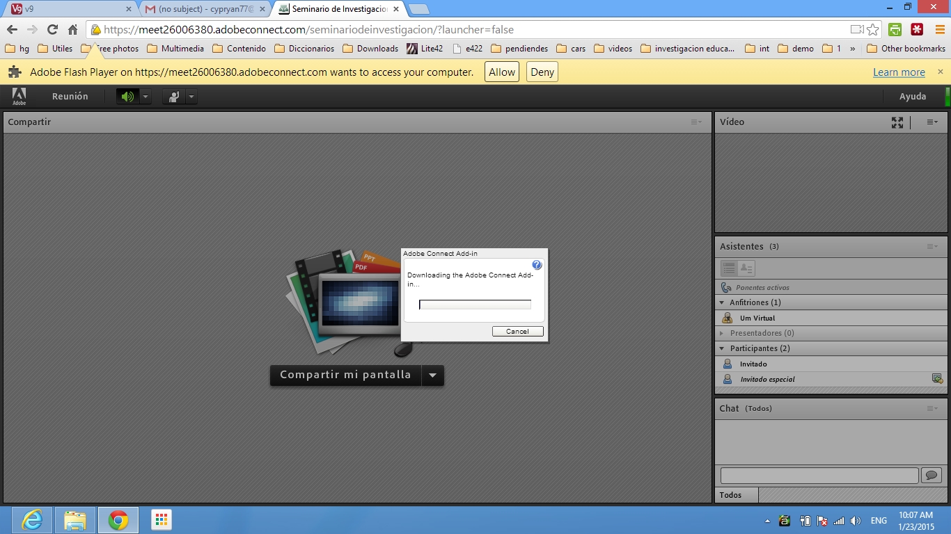Allow Flash Player access
This screenshot has width=951, height=534.
tap(502, 72)
